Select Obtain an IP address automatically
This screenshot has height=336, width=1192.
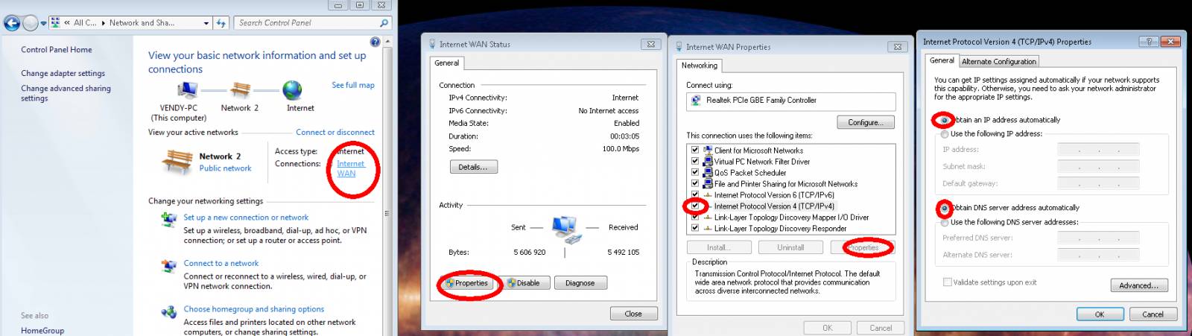click(x=945, y=120)
